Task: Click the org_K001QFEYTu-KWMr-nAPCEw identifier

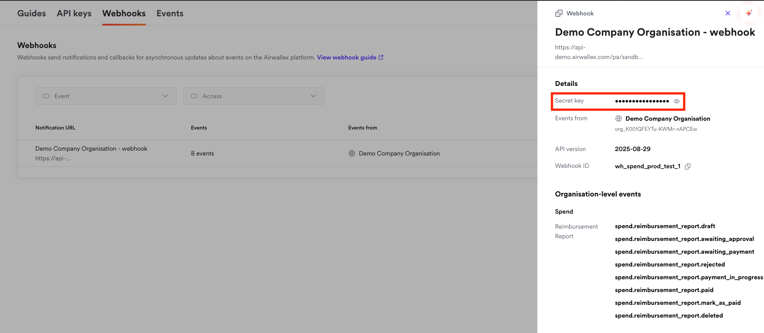Action: pyautogui.click(x=656, y=129)
